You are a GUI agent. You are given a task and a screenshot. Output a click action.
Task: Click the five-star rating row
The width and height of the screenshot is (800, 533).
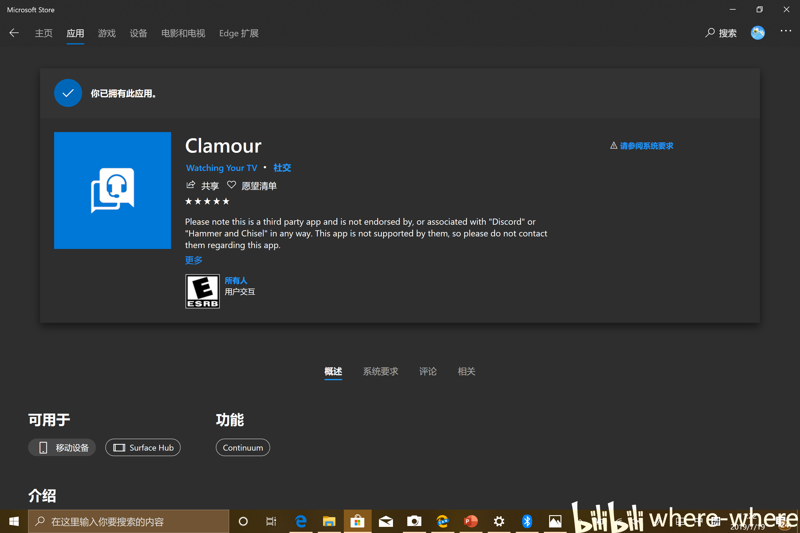pyautogui.click(x=207, y=202)
